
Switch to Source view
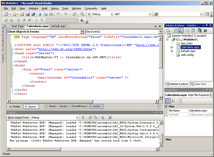(x=31, y=107)
